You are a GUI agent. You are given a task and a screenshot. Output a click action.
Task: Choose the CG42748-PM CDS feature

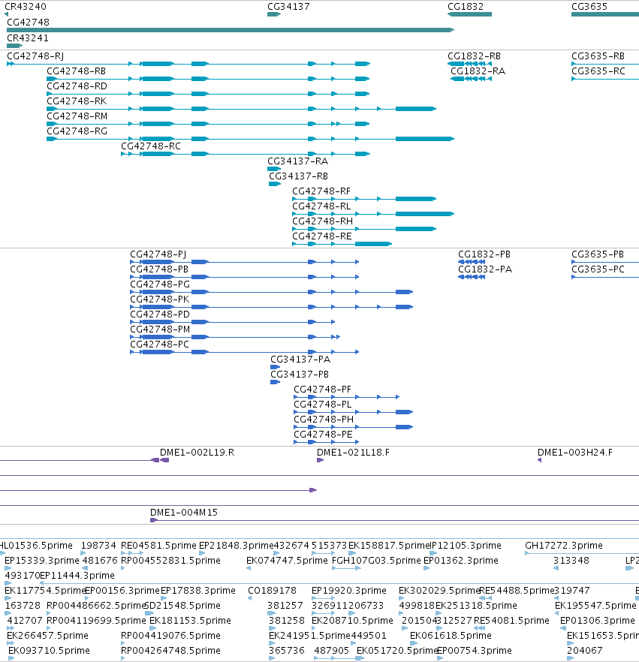(235, 337)
